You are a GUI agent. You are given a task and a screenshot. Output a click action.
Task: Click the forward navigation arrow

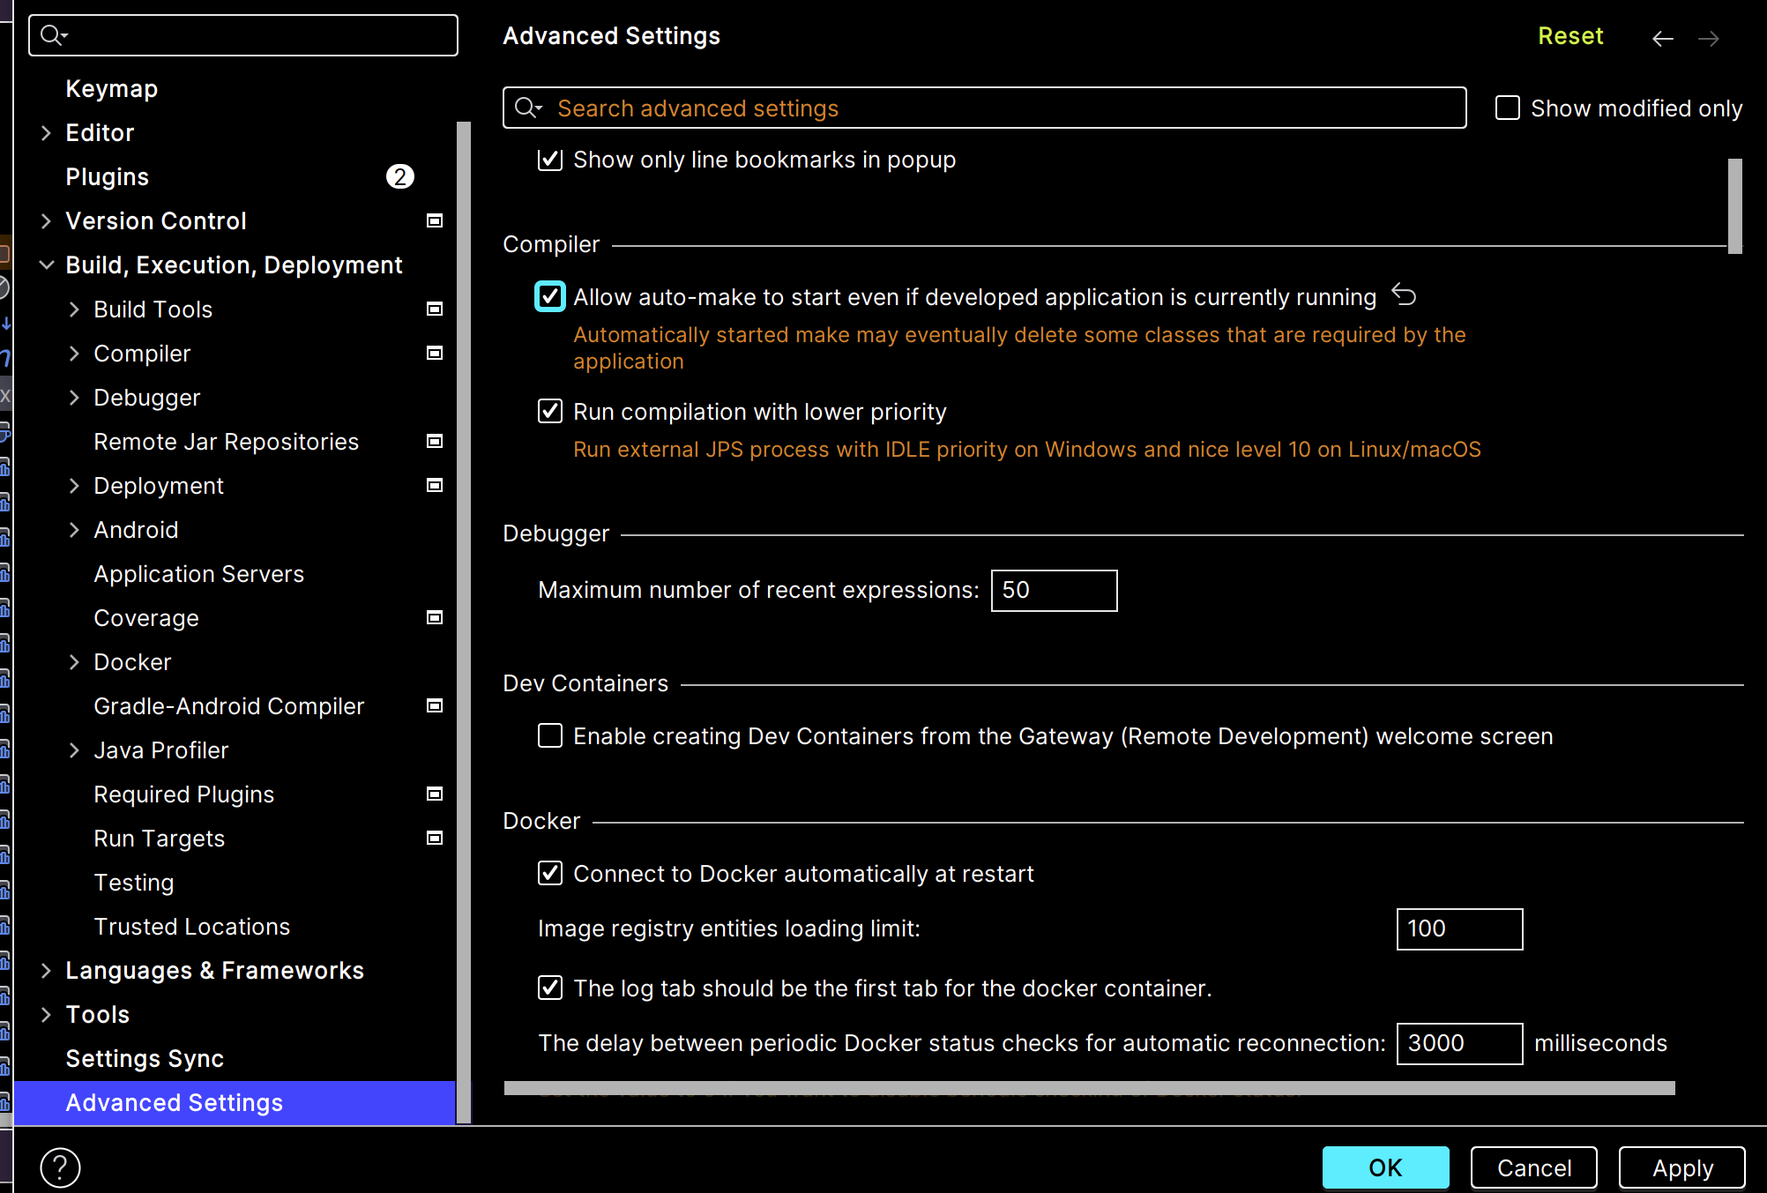[1708, 38]
